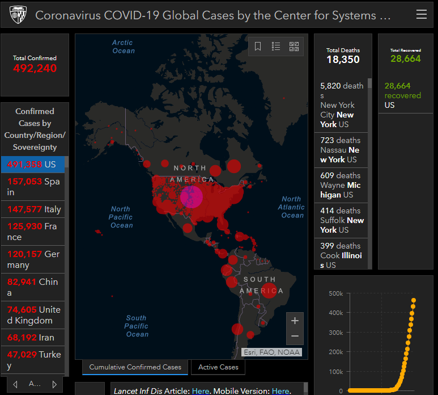
Task: Click the dashboard title text
Action: pyautogui.click(x=213, y=15)
